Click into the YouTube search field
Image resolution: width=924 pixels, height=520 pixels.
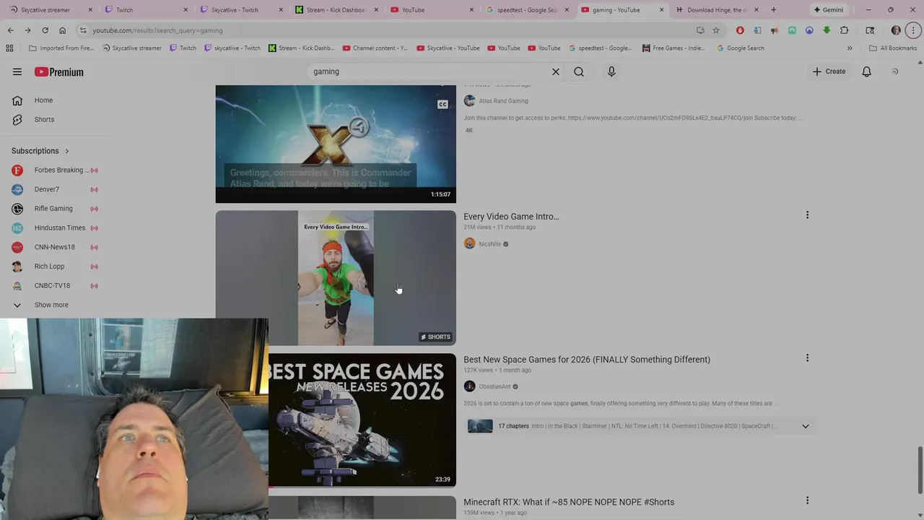pos(430,71)
